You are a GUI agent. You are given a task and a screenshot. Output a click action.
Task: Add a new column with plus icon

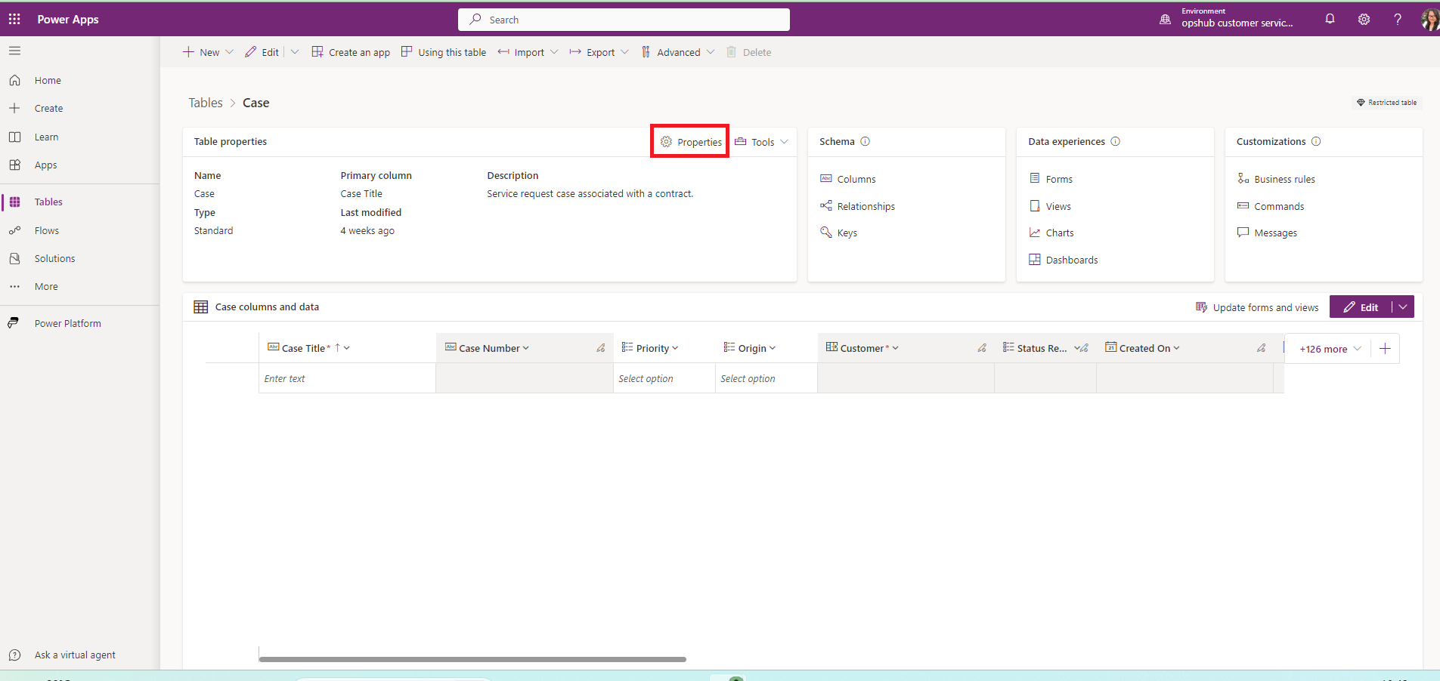point(1385,348)
